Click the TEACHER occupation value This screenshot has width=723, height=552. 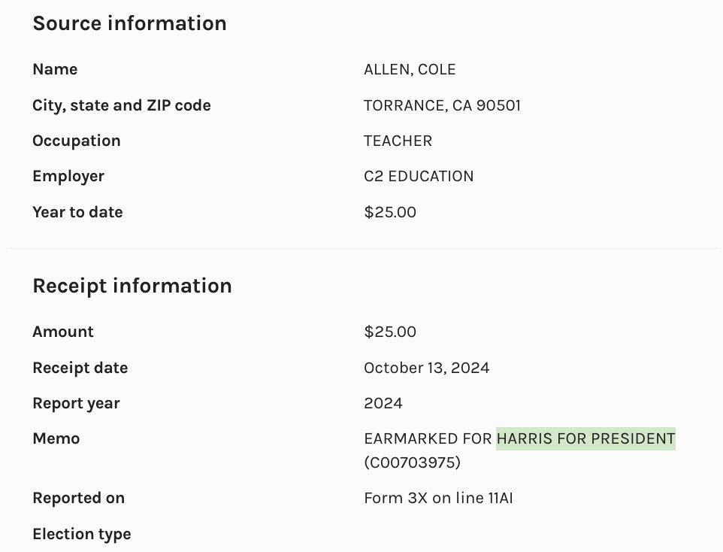pyautogui.click(x=398, y=141)
